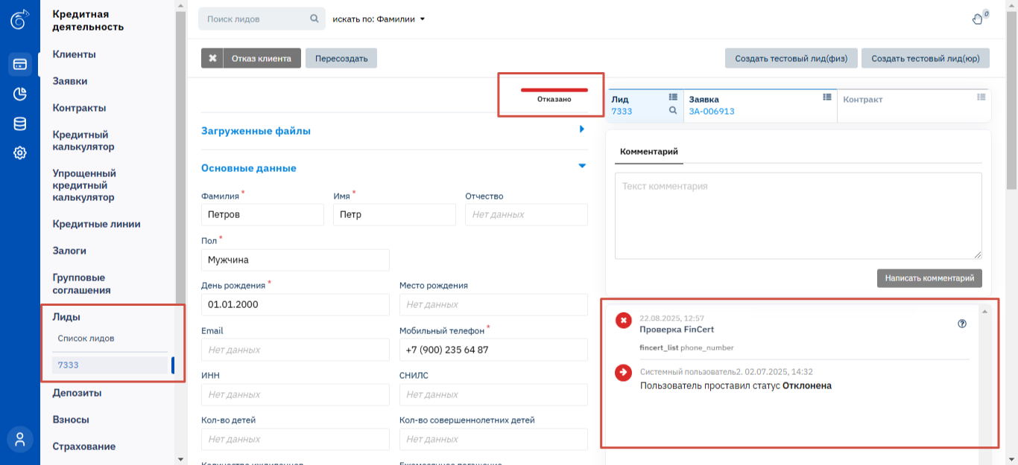Image resolution: width=1018 pixels, height=465 pixels.
Task: Click list icon in the Заявка card
Action: point(826,97)
